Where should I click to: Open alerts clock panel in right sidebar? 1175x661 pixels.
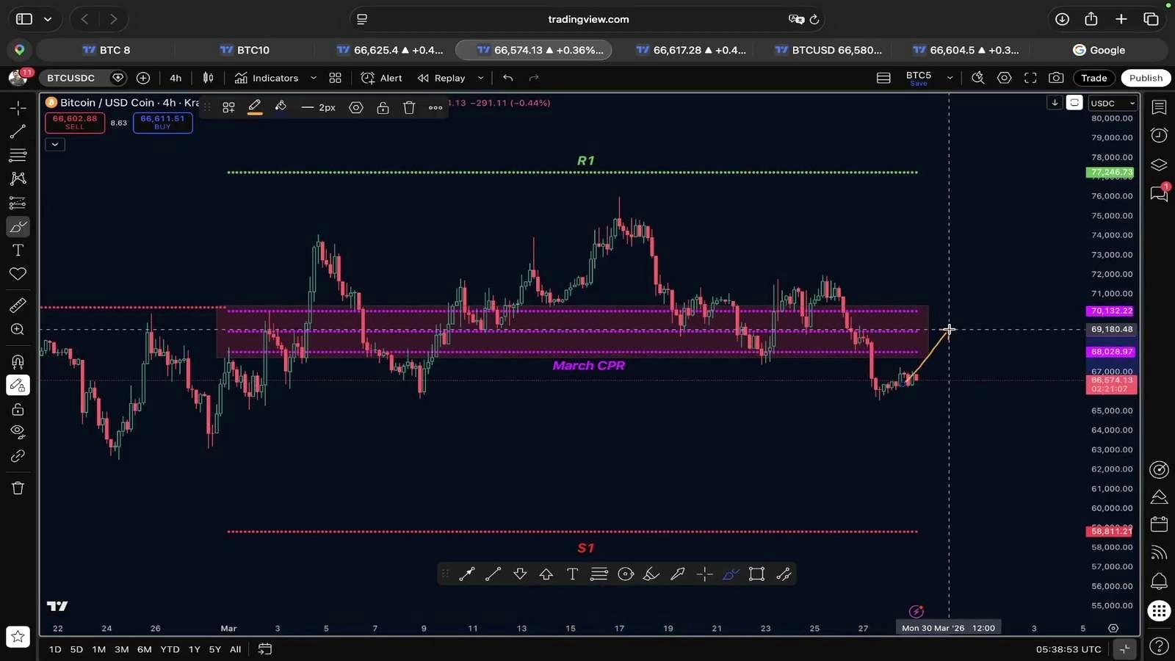[1159, 135]
